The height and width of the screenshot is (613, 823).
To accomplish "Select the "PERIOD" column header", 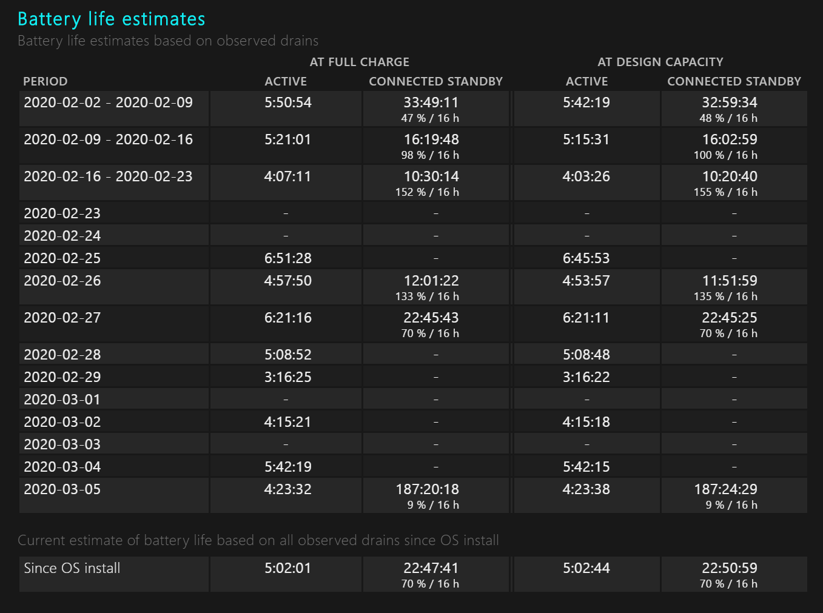I will pyautogui.click(x=45, y=81).
